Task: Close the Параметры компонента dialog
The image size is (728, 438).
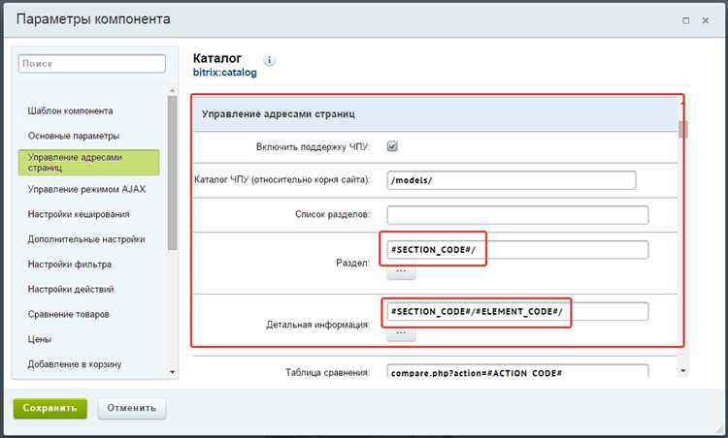Action: point(706,20)
